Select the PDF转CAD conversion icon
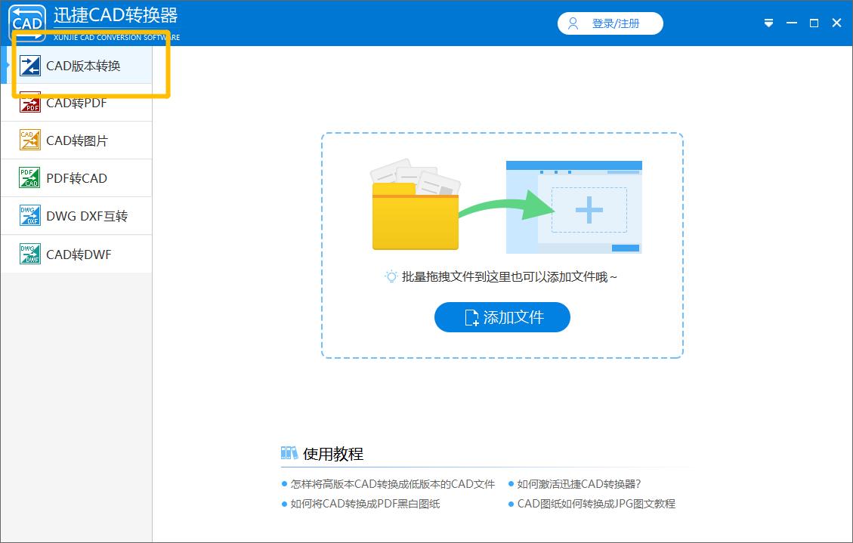This screenshot has height=543, width=853. [29, 178]
